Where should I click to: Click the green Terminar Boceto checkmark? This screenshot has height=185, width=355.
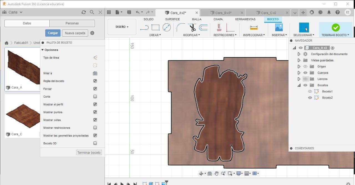[x=336, y=27]
